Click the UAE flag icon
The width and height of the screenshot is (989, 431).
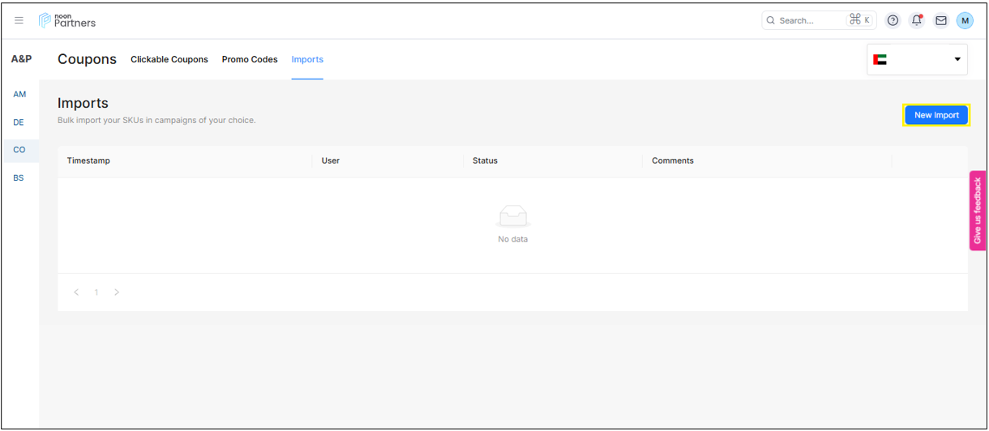[x=880, y=59]
